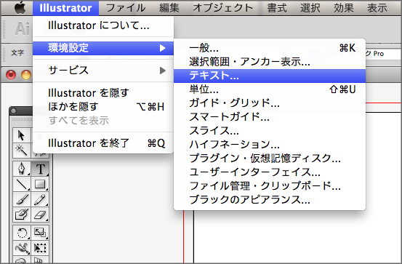Open the 選択 menu
The image size is (402, 264).
[x=310, y=8]
